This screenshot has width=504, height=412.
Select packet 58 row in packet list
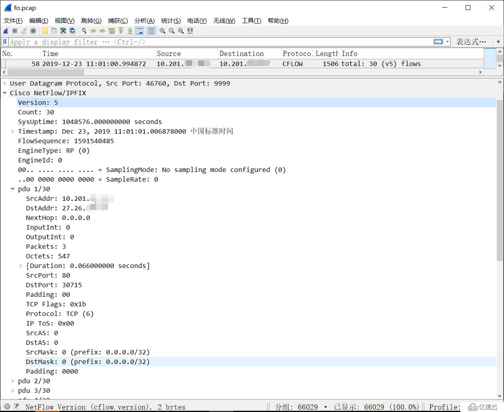pyautogui.click(x=242, y=64)
